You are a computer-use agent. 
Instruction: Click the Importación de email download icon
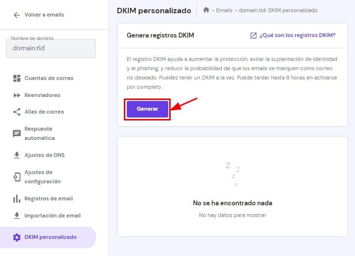coord(17,216)
